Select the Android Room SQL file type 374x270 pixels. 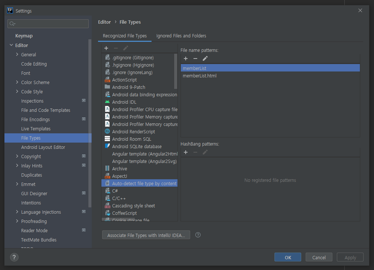click(140, 139)
